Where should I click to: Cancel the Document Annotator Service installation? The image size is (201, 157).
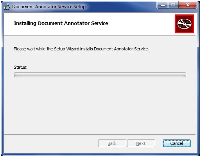point(177,143)
